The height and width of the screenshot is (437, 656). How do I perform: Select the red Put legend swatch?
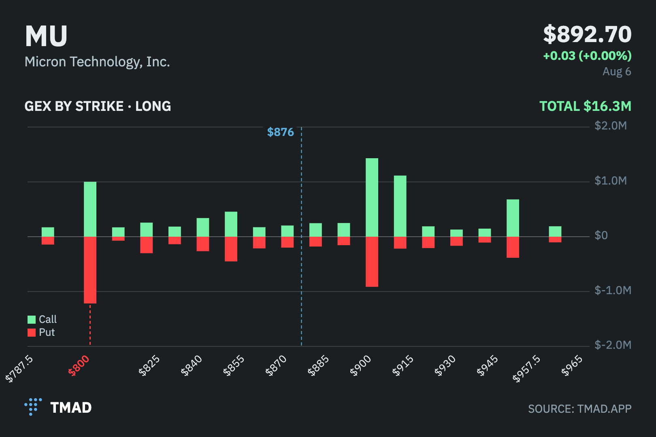coord(32,333)
